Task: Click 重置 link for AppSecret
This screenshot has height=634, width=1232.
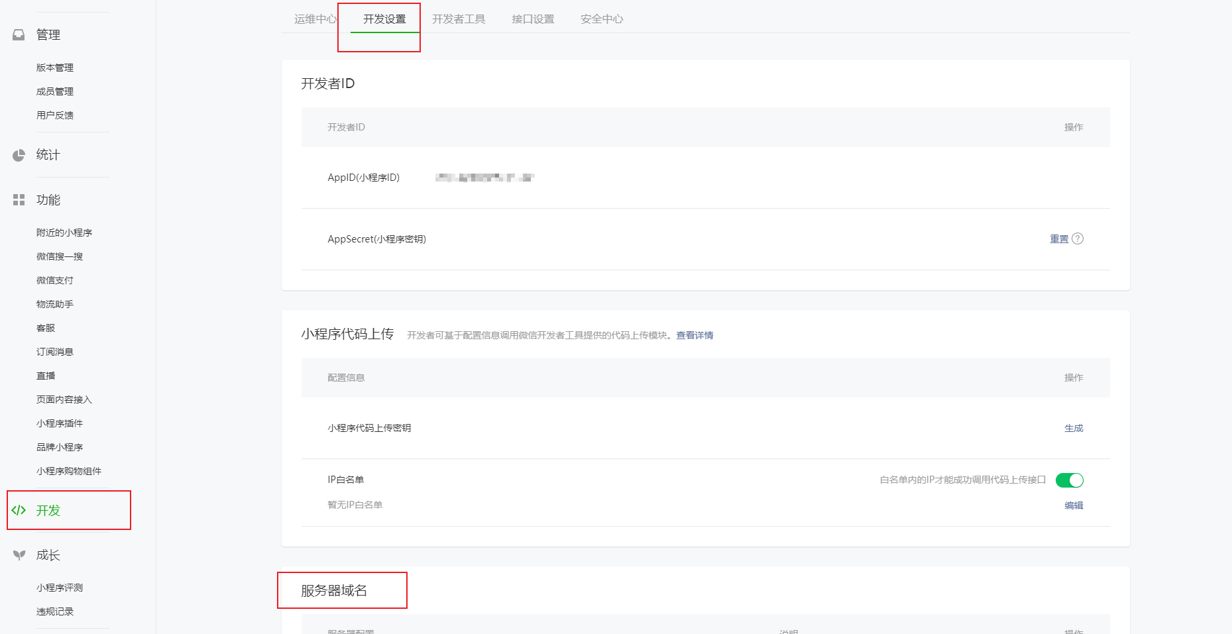Action: click(1059, 239)
